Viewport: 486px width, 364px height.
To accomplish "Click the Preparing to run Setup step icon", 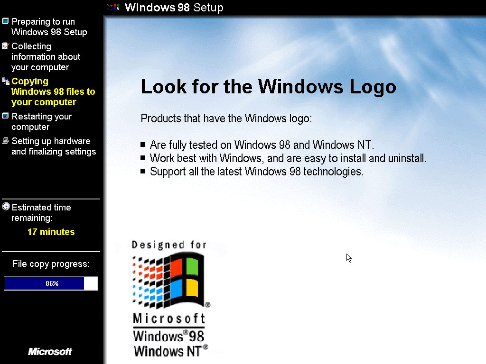I will pos(5,21).
